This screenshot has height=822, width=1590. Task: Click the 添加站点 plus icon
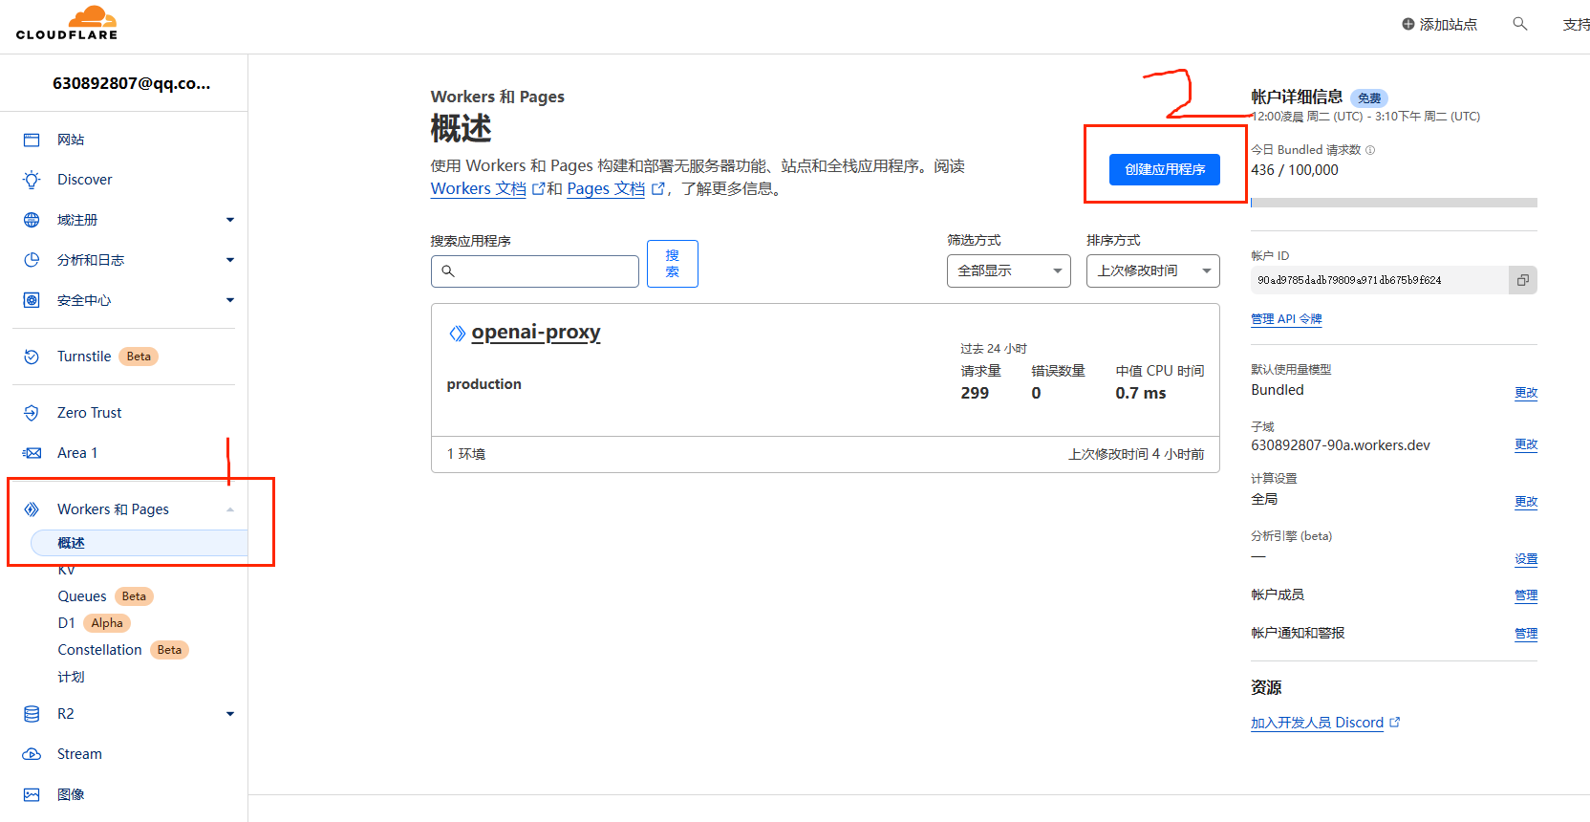point(1407,24)
